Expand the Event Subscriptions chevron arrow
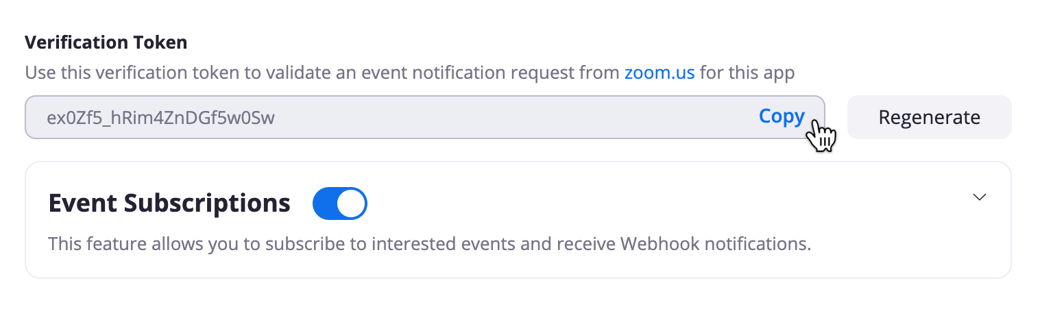The image size is (1042, 309). coord(980,197)
